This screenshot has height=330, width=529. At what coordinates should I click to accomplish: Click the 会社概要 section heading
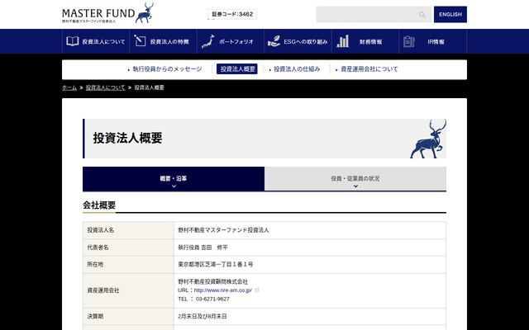pyautogui.click(x=99, y=205)
